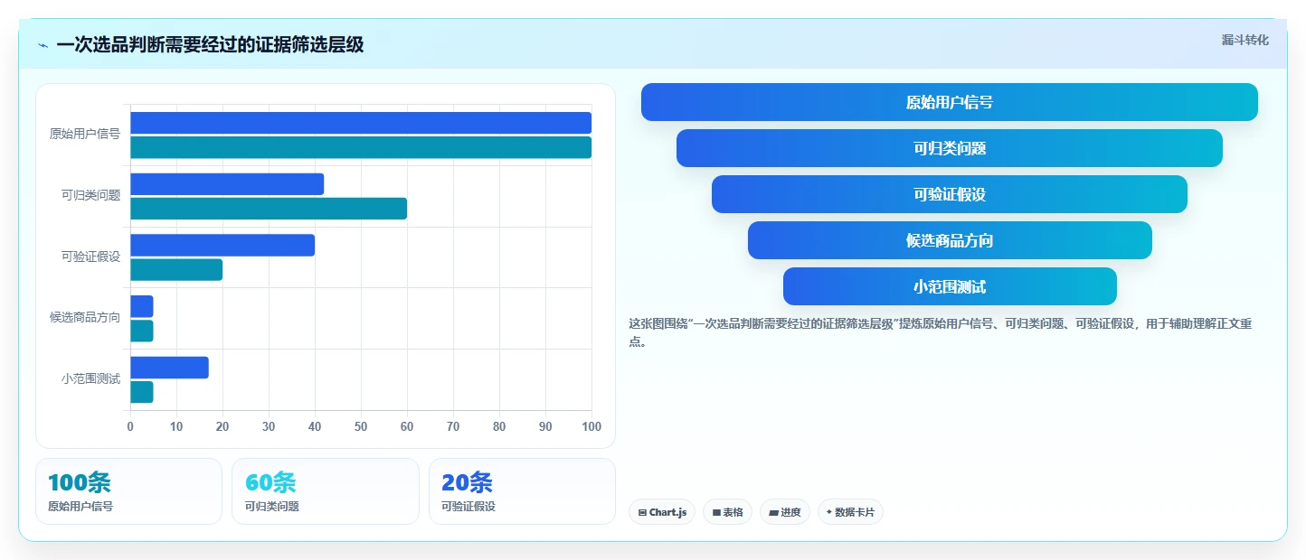Click the blue bar for 可验证假设

click(x=222, y=245)
